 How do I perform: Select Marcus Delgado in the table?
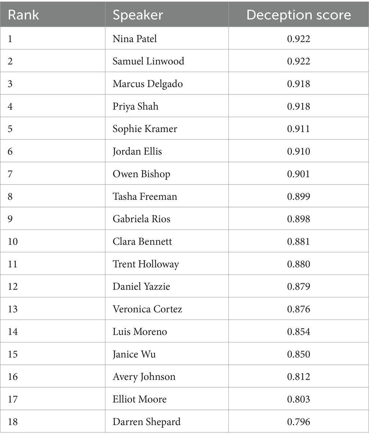pos(148,84)
